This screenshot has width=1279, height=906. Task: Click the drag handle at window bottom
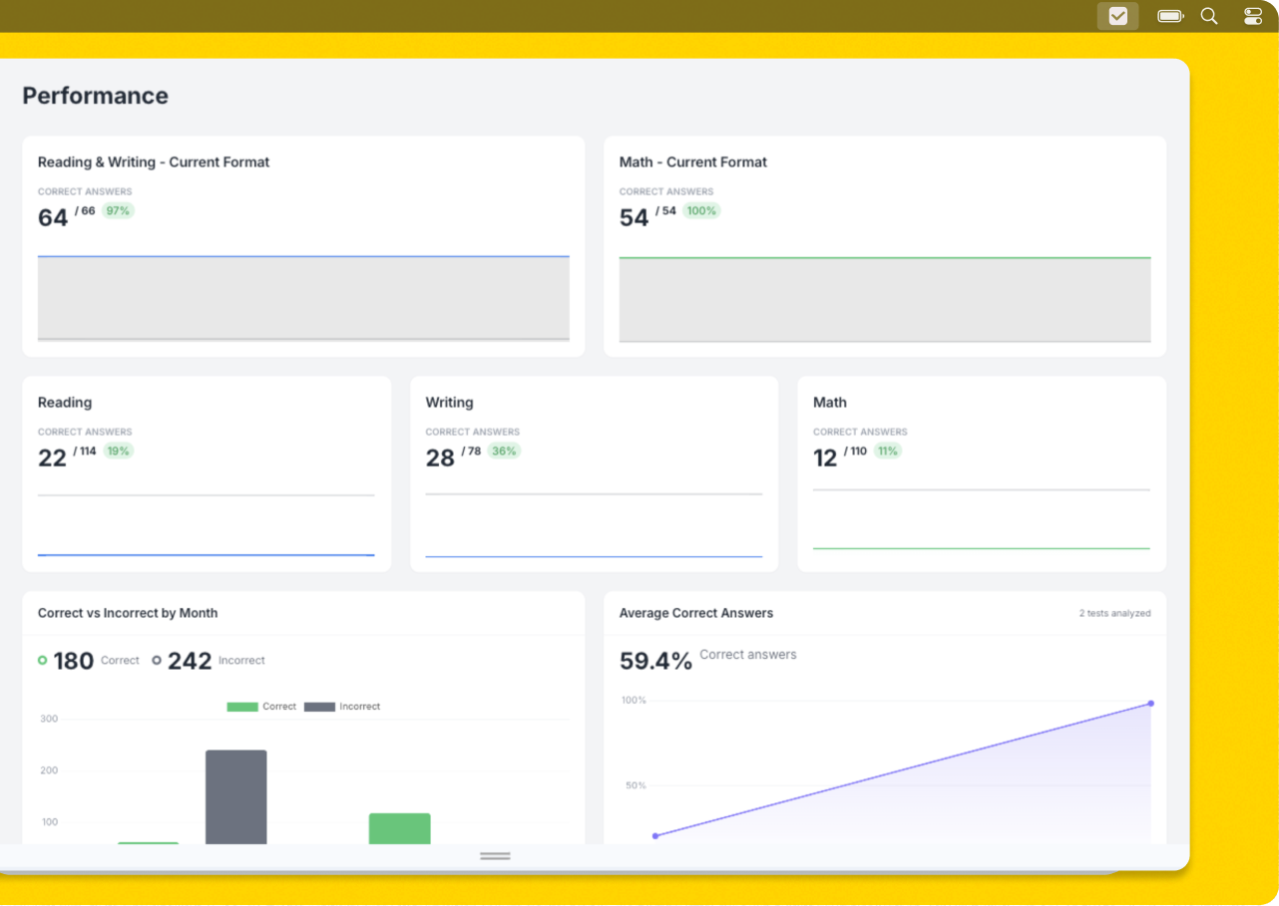495,856
